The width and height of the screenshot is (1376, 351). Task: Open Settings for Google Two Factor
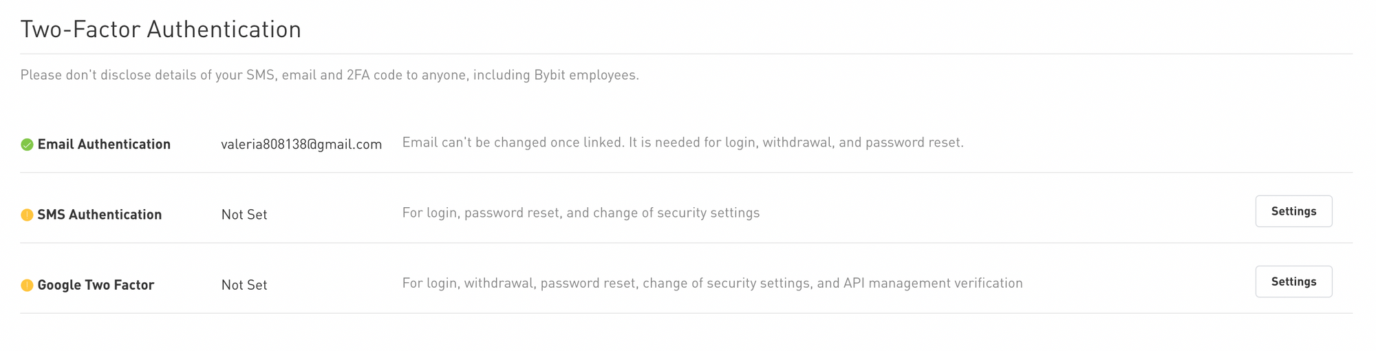[1293, 281]
